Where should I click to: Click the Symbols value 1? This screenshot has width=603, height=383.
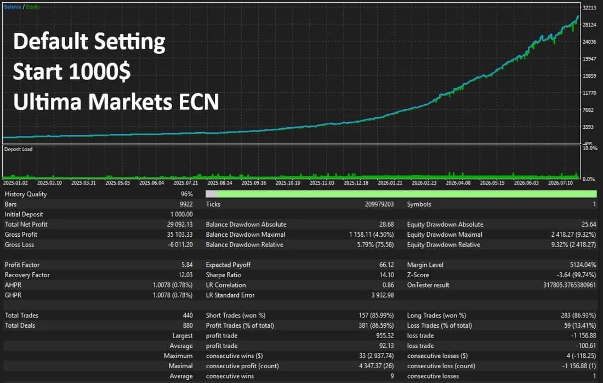click(x=595, y=204)
